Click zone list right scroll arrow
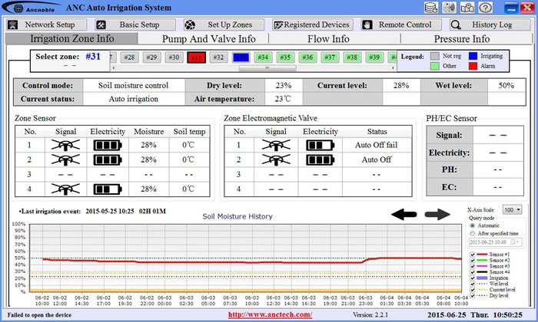 tap(393, 67)
